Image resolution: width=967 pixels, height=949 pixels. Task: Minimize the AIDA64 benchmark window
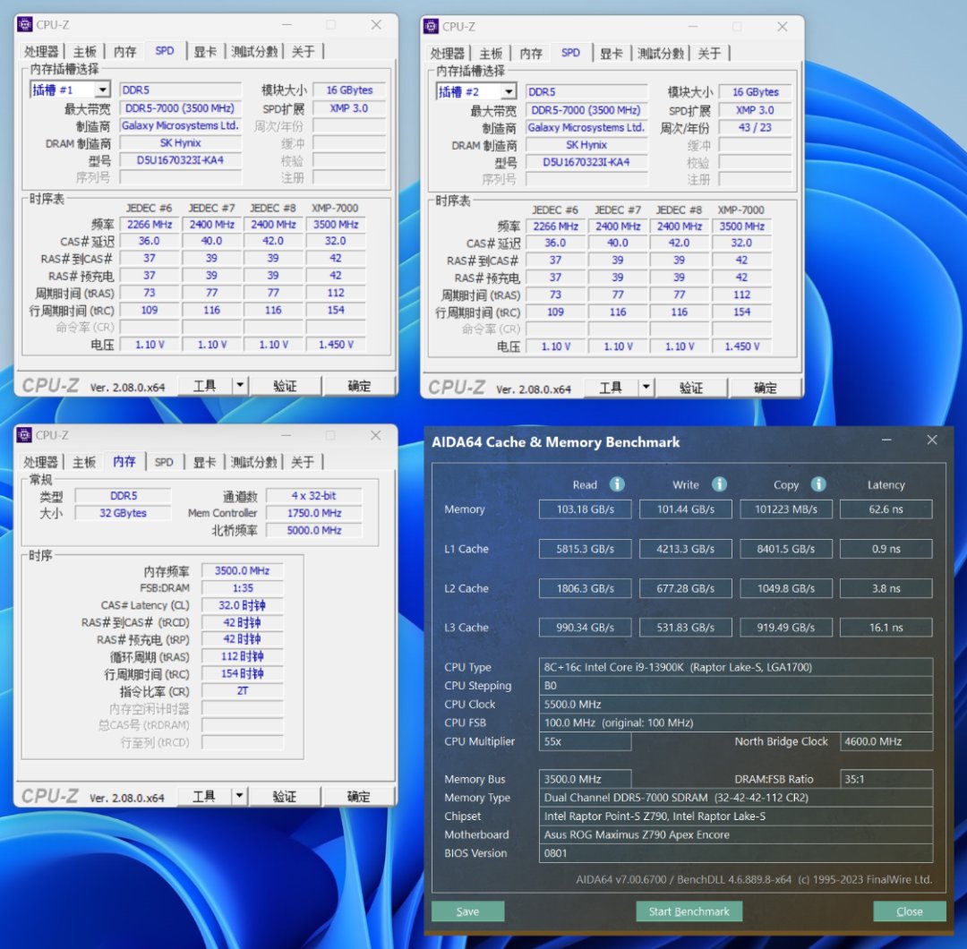coord(886,440)
